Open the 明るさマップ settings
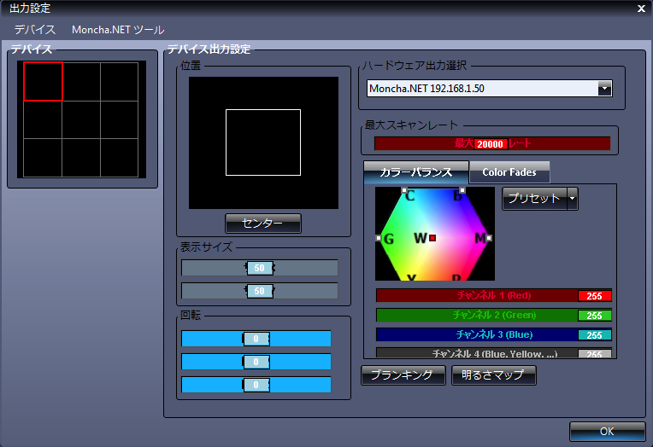The image size is (653, 447). point(493,375)
